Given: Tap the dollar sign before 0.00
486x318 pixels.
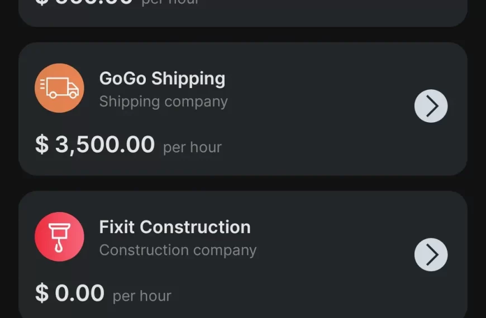Looking at the screenshot, I should (42, 293).
